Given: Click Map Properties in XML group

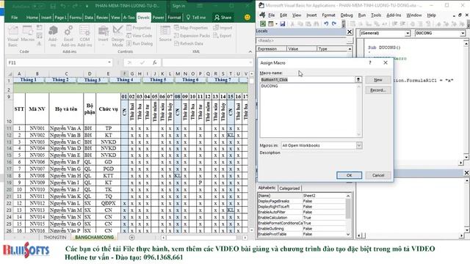Looking at the screenshot, I should tap(191, 28).
